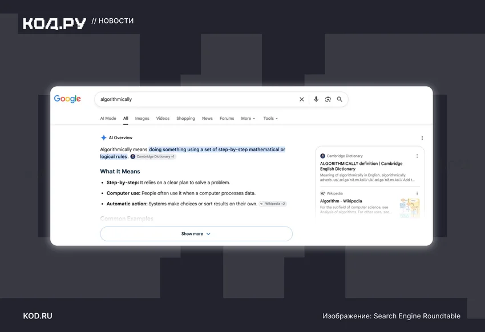The width and height of the screenshot is (485, 332).
Task: Open the Forums tab
Action: pyautogui.click(x=227, y=119)
